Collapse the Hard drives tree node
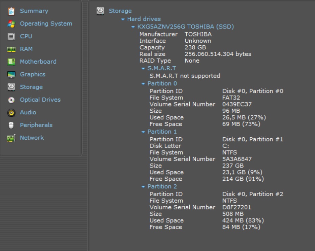Viewport: 315px width, 251px height. pyautogui.click(x=123, y=19)
